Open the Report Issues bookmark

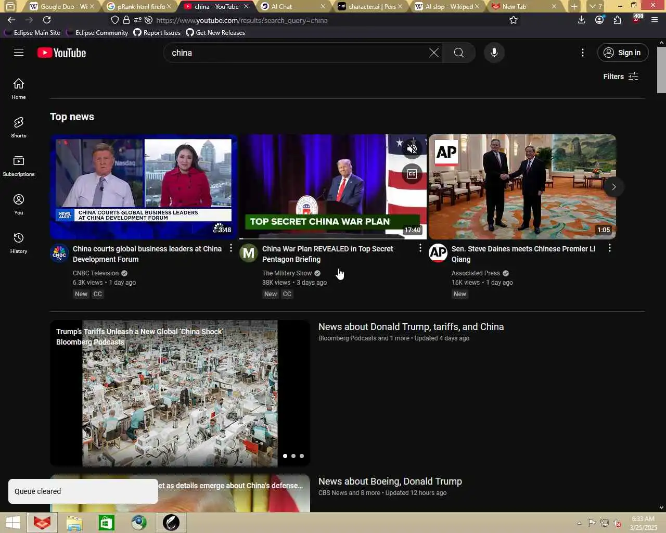click(x=157, y=32)
